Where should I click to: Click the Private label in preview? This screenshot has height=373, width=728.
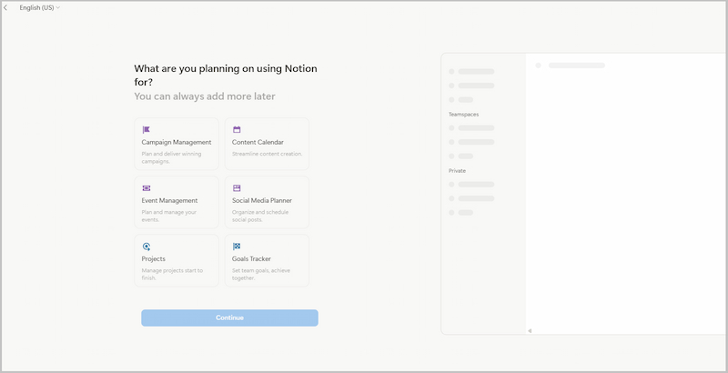point(457,171)
